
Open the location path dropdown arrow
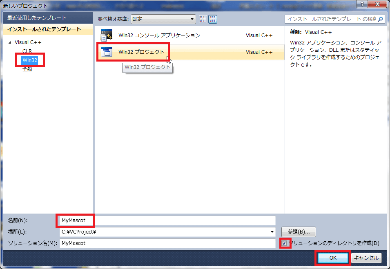click(x=272, y=232)
